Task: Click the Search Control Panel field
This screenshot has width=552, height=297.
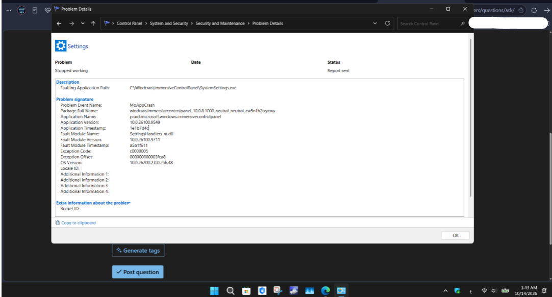Action: tap(430, 23)
